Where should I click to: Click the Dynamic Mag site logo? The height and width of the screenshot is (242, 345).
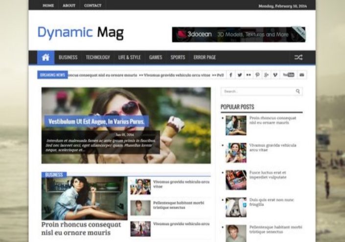click(x=81, y=33)
